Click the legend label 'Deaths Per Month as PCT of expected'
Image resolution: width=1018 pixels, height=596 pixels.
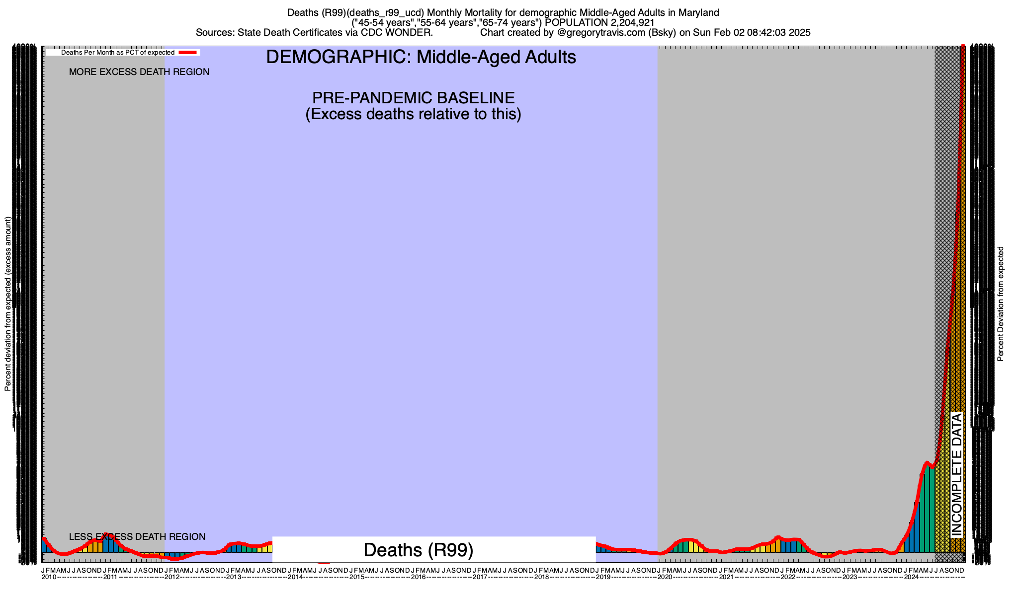[x=118, y=52]
